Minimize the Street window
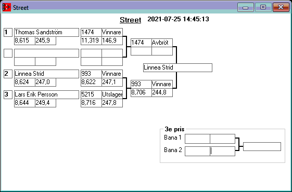292x192 pixels. pyautogui.click(x=246, y=7)
